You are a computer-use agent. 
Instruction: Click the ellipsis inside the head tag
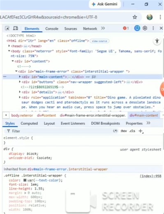tap(25, 46)
